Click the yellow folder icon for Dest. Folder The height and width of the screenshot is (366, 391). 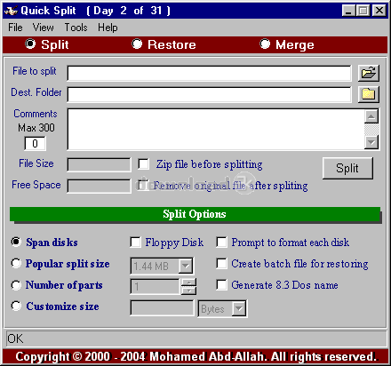(x=368, y=94)
